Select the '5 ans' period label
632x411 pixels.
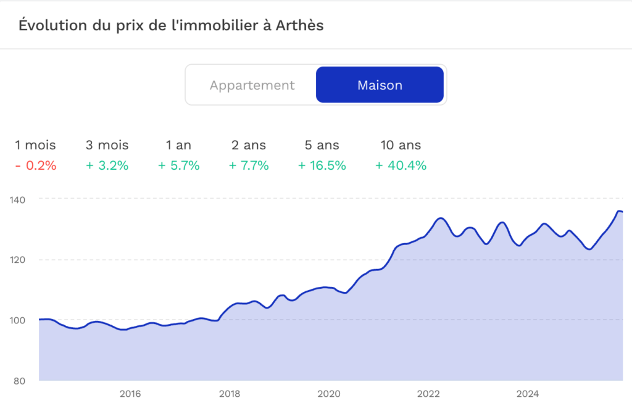click(x=322, y=145)
